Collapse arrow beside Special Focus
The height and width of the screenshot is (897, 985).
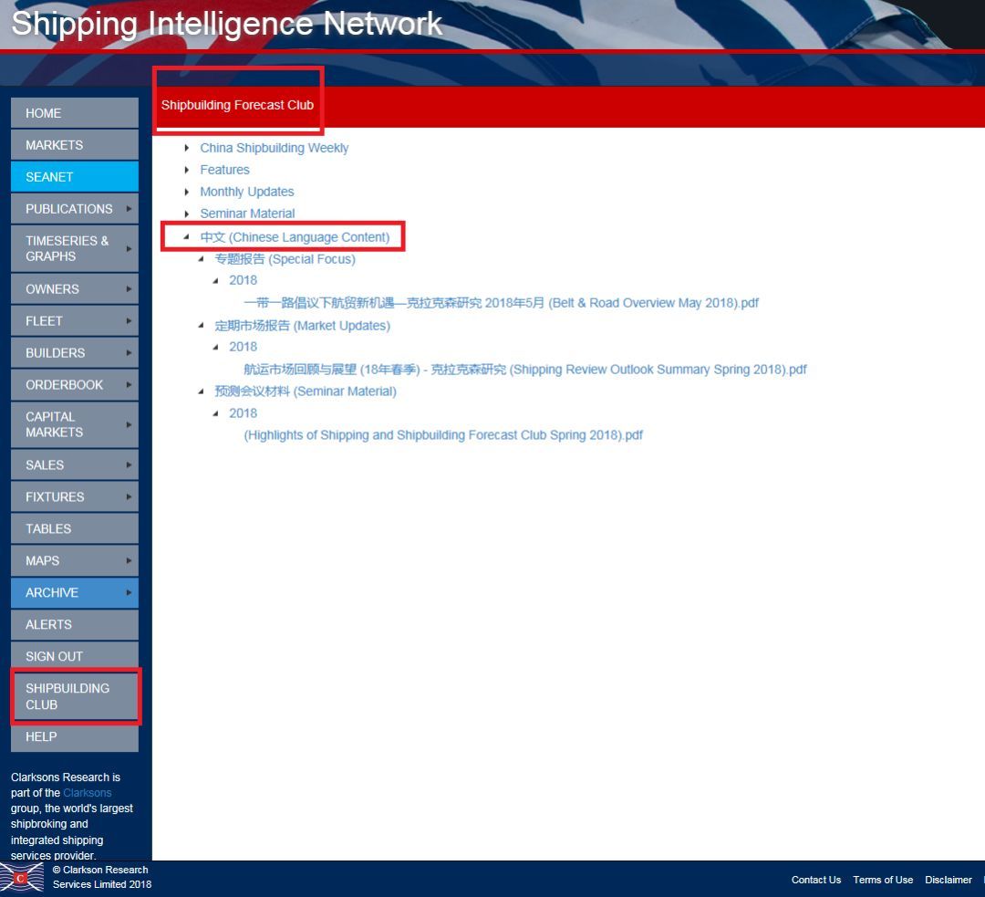[x=201, y=259]
